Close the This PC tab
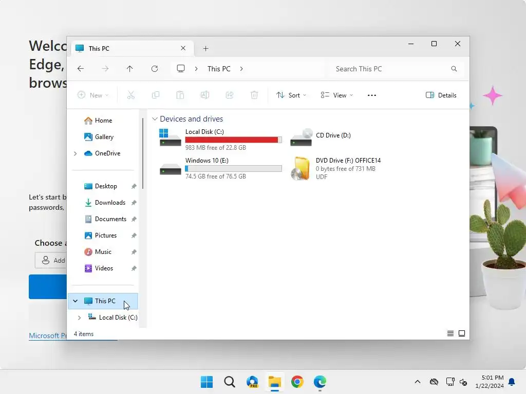Viewport: 526px width, 394px height. pyautogui.click(x=183, y=48)
